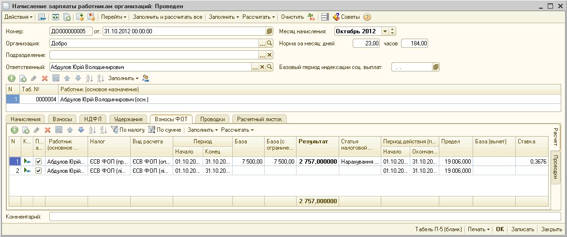
Task: Switch to the Проводки tab
Action: click(212, 119)
